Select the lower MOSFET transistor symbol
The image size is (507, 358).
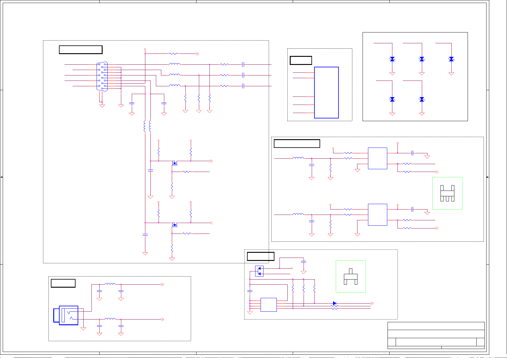175,225
